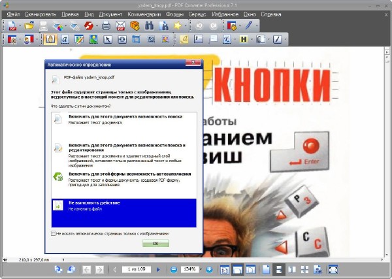Click the Print icon in toolbar
Screen dimensions: 392x279
(106, 26)
